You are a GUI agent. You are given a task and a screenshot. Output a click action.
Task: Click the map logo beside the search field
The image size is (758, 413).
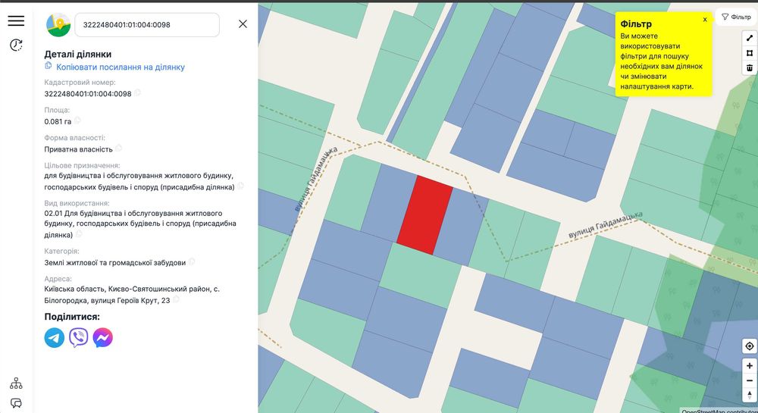(58, 25)
